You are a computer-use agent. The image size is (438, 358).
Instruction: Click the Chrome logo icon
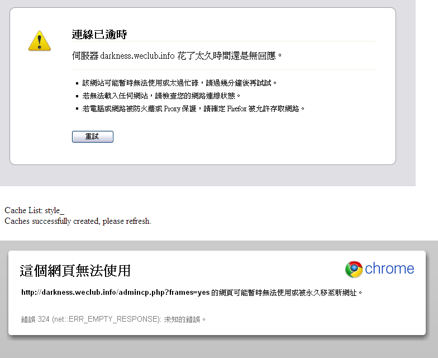point(354,269)
